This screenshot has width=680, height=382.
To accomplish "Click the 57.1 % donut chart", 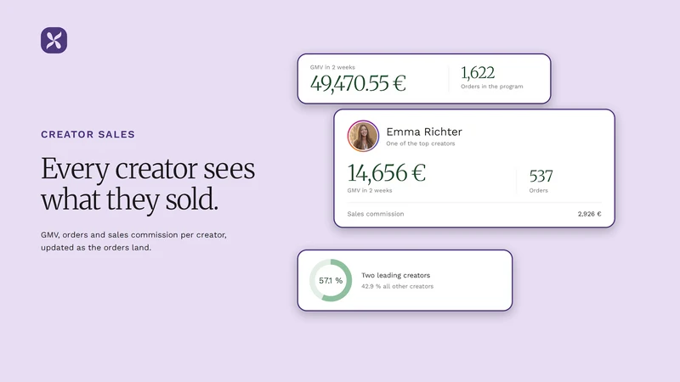I will pos(331,280).
